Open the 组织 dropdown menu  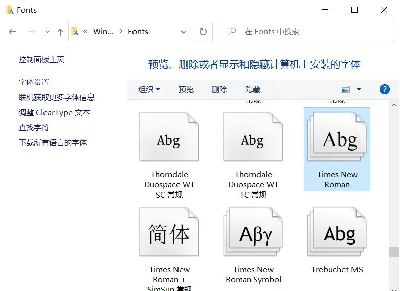click(149, 90)
